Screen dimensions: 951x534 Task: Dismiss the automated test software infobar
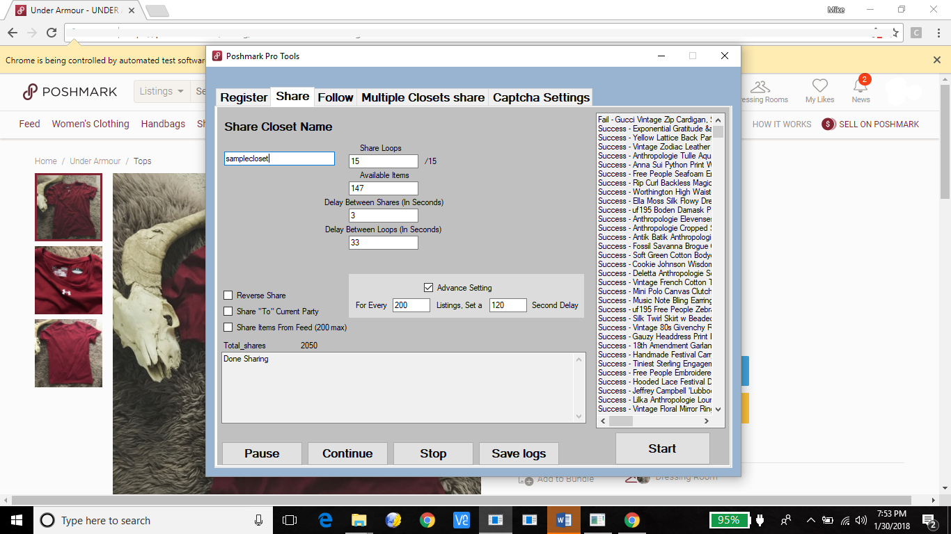pos(937,60)
